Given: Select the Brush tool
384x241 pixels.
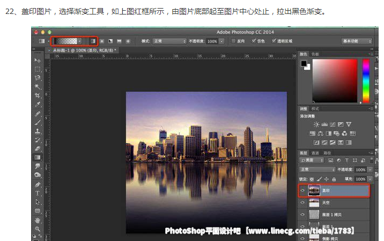Looking at the screenshot, I should click(37, 122).
